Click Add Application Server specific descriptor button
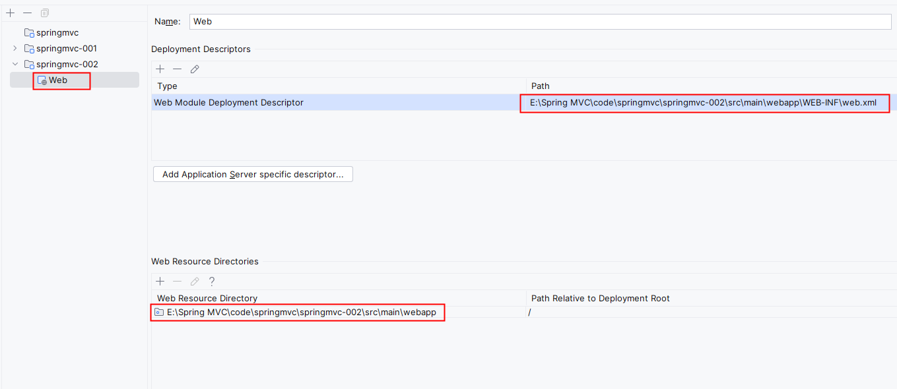This screenshot has width=897, height=389. 253,175
